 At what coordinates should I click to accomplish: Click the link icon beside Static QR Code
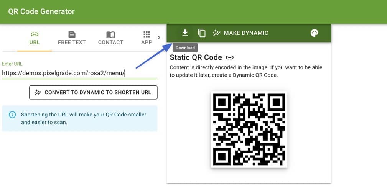[230, 57]
